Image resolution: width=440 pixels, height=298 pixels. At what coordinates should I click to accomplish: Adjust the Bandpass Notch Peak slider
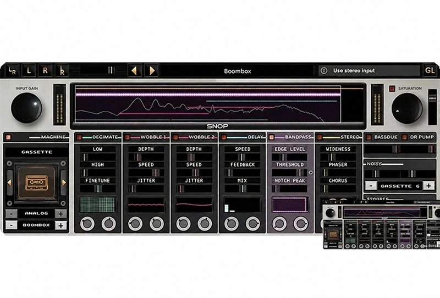tap(290, 189)
